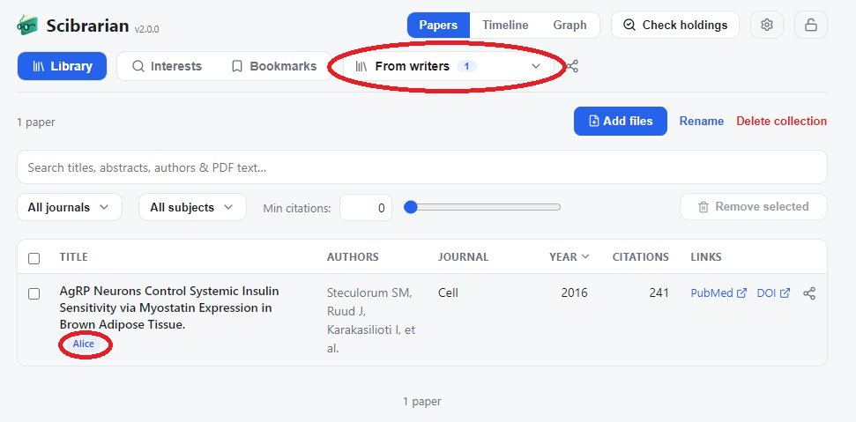This screenshot has height=422, width=856.
Task: Check the AgRP Neurons paper checkbox
Action: pyautogui.click(x=33, y=294)
